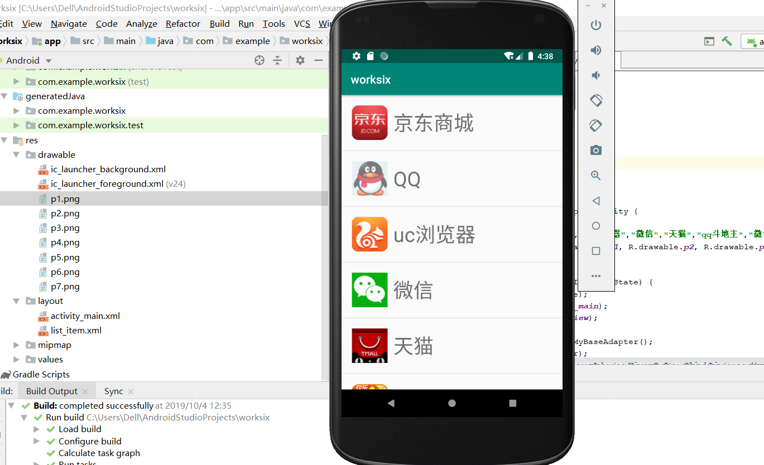Rotate emulator right icon
The height and width of the screenshot is (465, 764).
tap(596, 125)
